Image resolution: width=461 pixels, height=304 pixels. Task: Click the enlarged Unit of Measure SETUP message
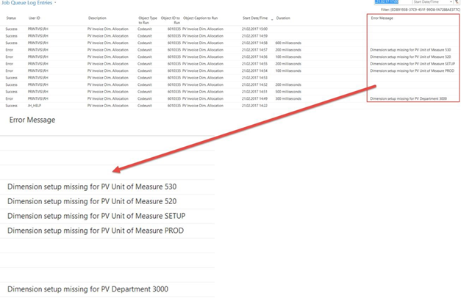pos(96,216)
